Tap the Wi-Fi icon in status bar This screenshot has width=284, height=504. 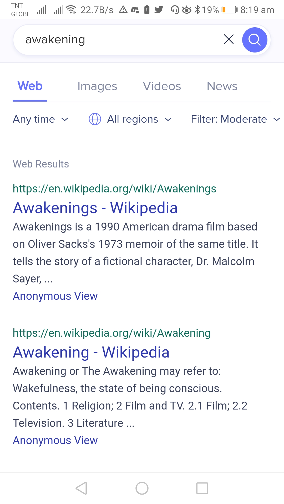tap(71, 10)
